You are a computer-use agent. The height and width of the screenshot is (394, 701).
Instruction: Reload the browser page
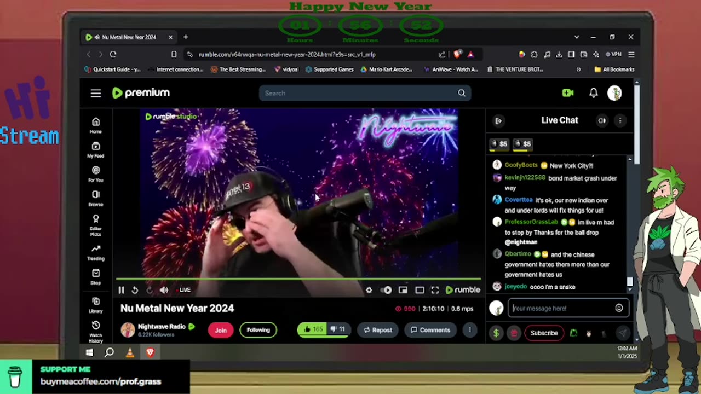pyautogui.click(x=113, y=54)
